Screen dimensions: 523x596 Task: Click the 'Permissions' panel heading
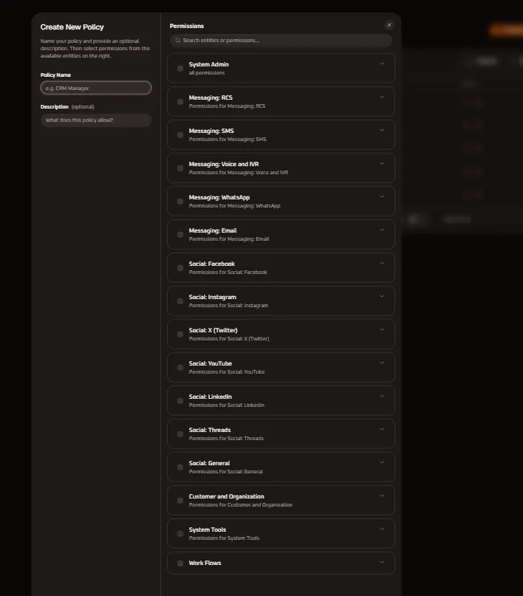(187, 26)
